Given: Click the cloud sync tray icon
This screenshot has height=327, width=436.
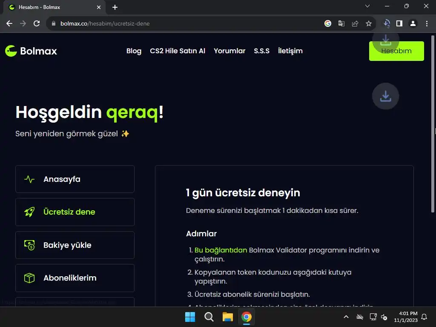Looking at the screenshot, I should click(x=360, y=317).
